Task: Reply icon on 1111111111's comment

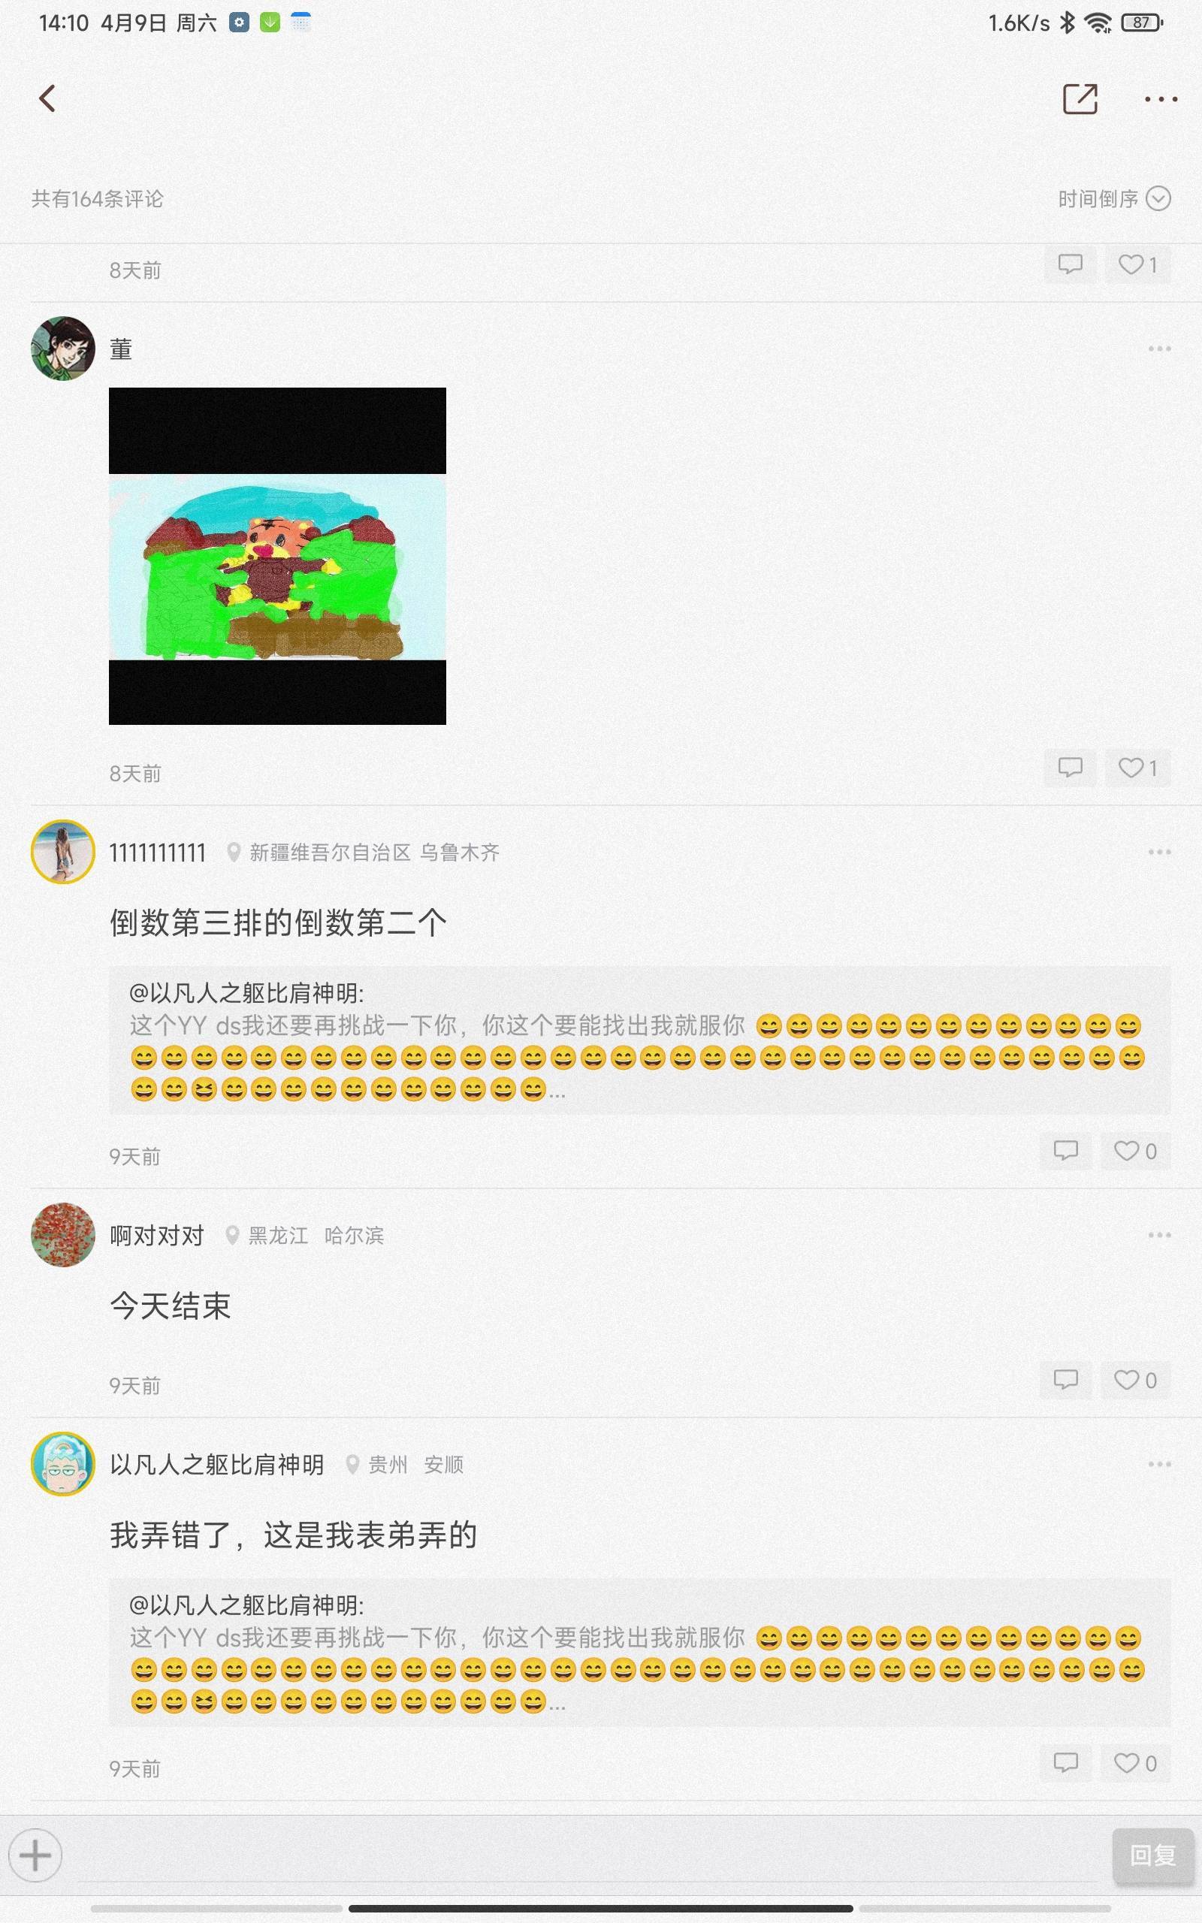Action: pos(1066,1151)
